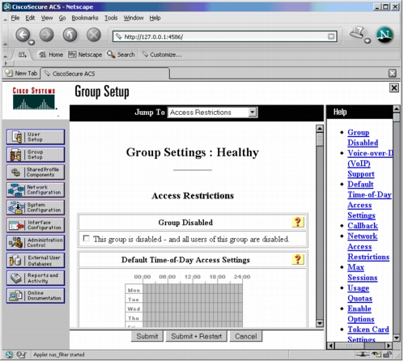The height and width of the screenshot is (362, 404).
Task: Open the personal toolbar folder dropdown
Action: click(x=23, y=55)
